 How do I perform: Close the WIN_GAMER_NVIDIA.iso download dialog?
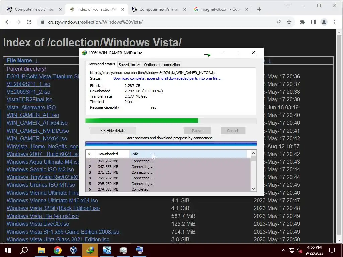[x=253, y=53]
